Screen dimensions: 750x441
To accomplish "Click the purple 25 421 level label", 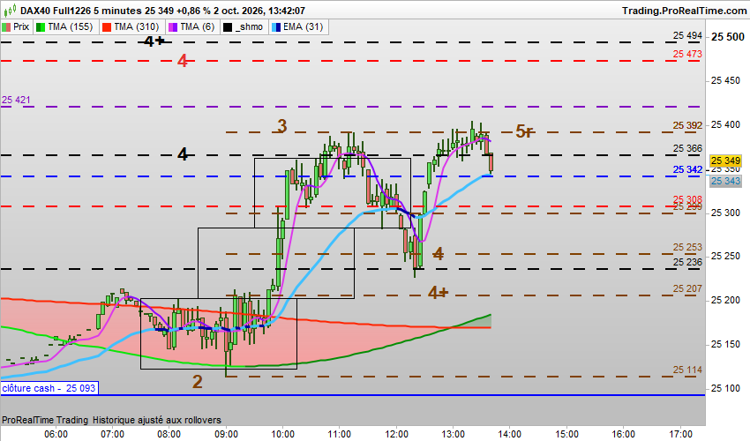I will pyautogui.click(x=16, y=100).
